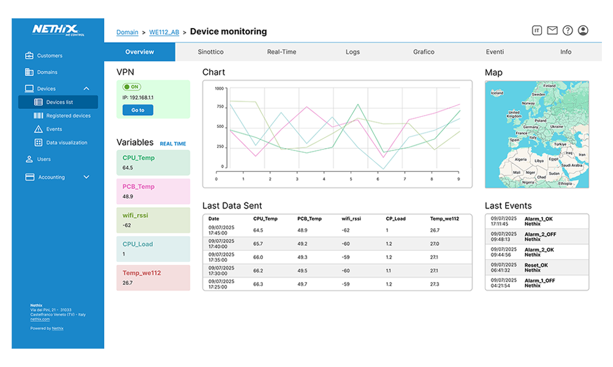Switch language using the IT button
Image resolution: width=613 pixels, height=367 pixels.
point(537,31)
